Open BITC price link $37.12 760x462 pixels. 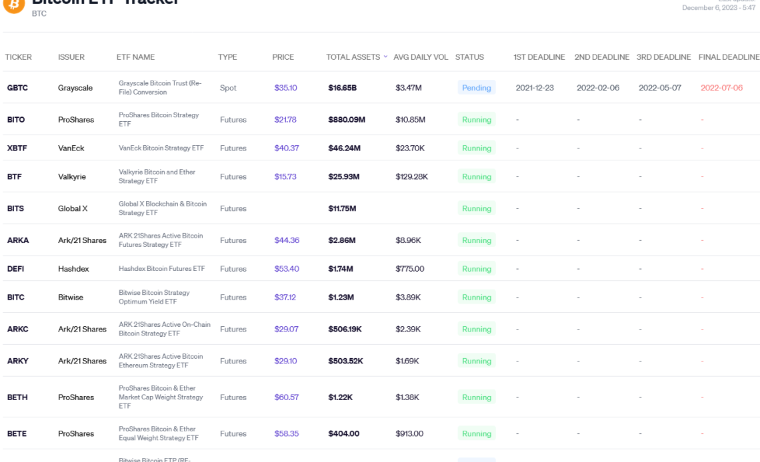285,297
